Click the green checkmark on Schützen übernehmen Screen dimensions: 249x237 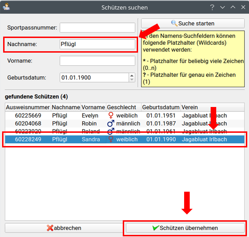156,228
